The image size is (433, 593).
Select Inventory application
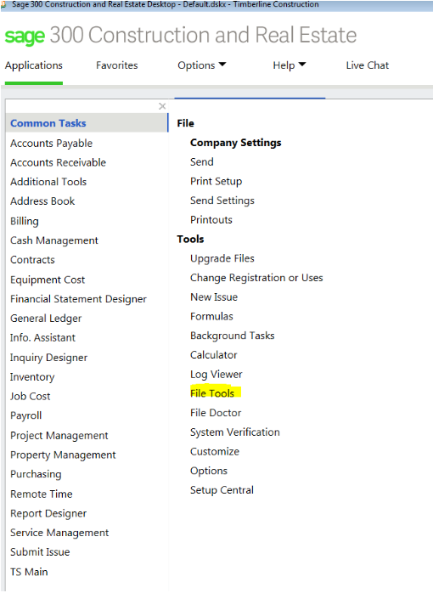click(x=32, y=377)
